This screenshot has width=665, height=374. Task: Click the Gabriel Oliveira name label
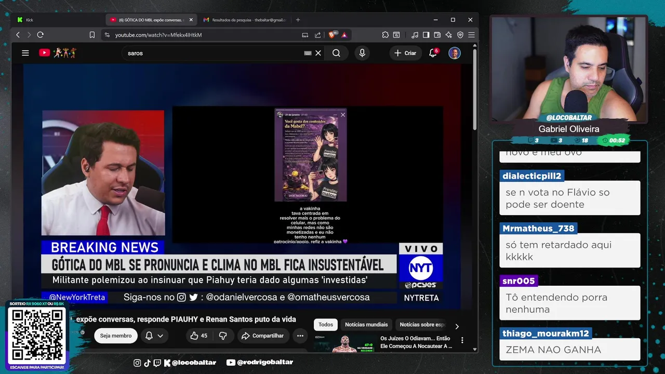click(x=569, y=129)
